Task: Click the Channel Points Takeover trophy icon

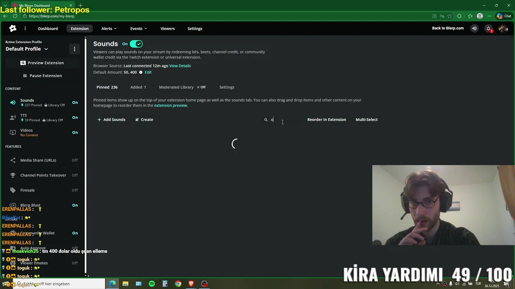Action: [x=13, y=175]
